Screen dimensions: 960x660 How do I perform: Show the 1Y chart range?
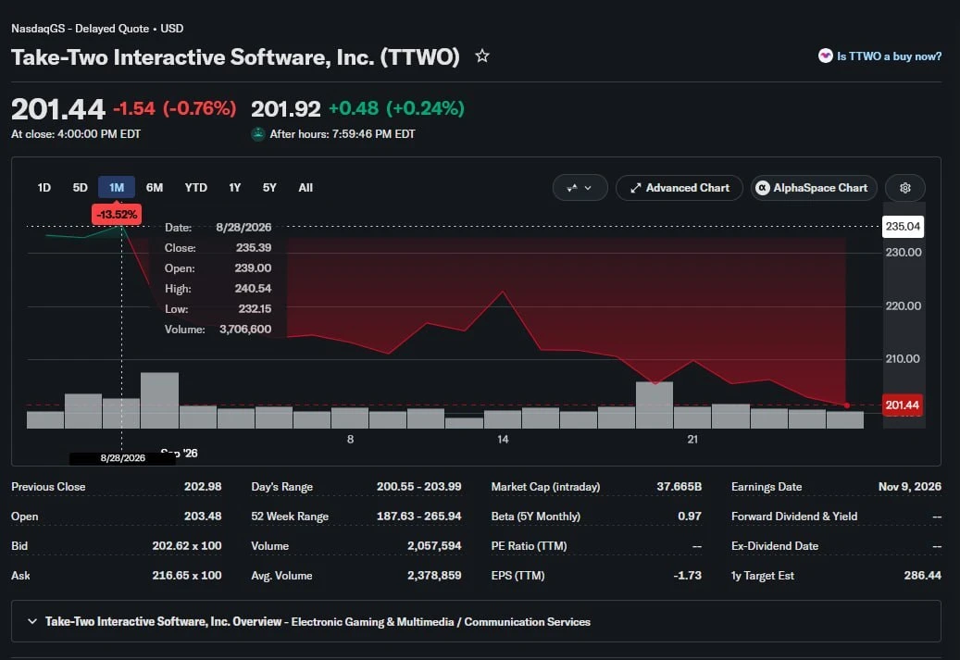click(x=234, y=188)
